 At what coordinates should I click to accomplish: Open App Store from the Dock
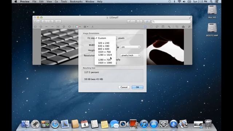coord(154,124)
